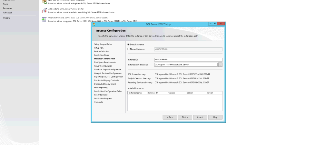Click the Analysis Services Configuration step
316x145 pixels.
click(108, 73)
